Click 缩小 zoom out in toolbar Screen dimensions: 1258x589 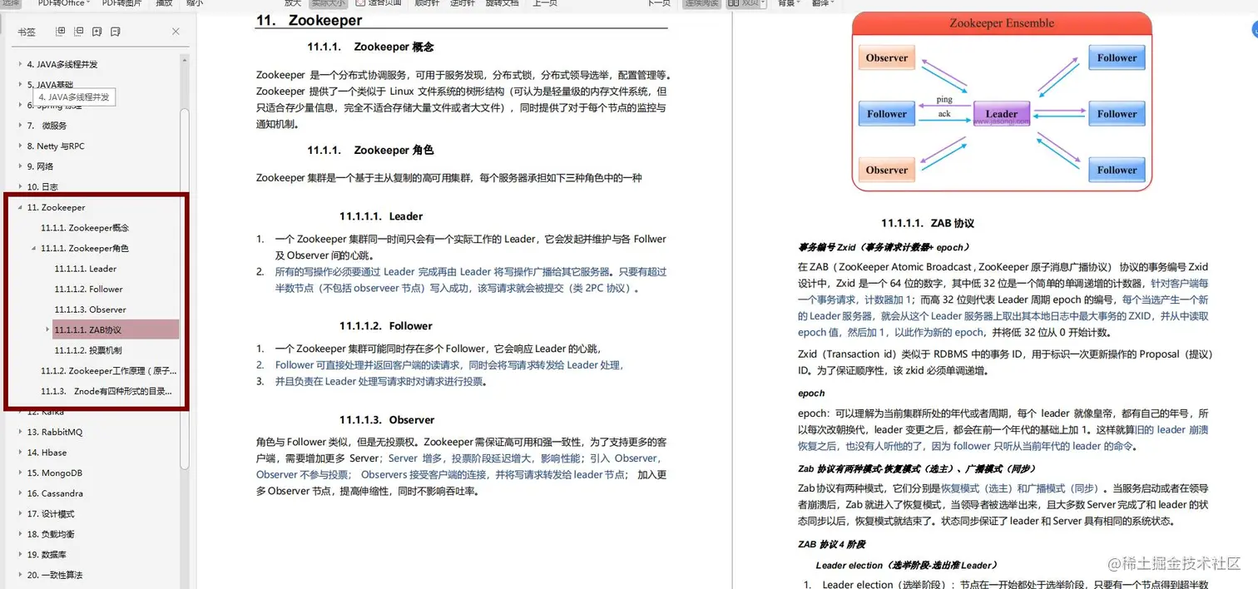(194, 3)
